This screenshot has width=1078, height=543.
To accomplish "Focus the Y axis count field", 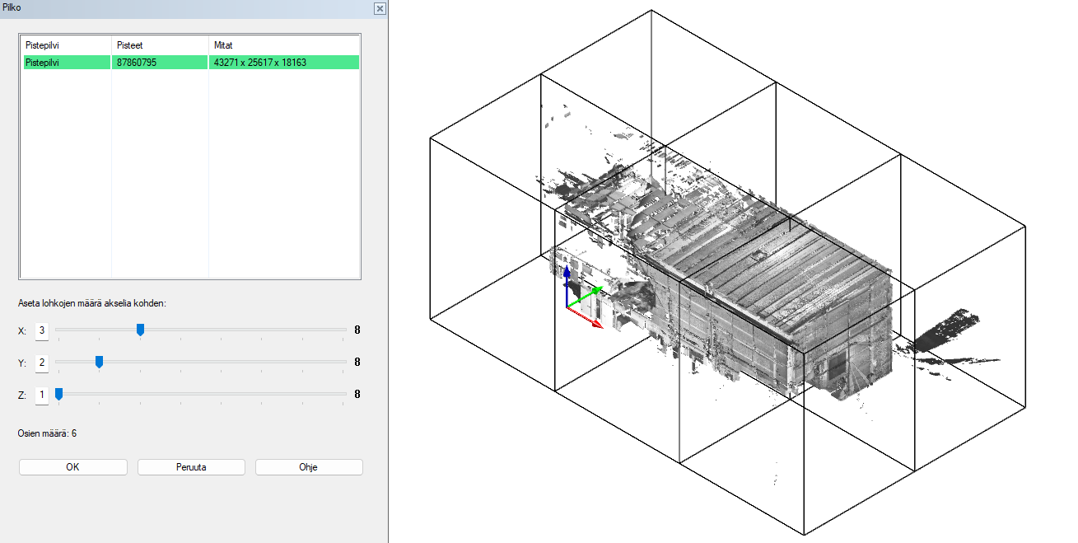I will 42,363.
